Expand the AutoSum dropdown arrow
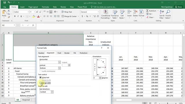Image resolution: width=185 pixels, height=104 pixels. (158, 11)
